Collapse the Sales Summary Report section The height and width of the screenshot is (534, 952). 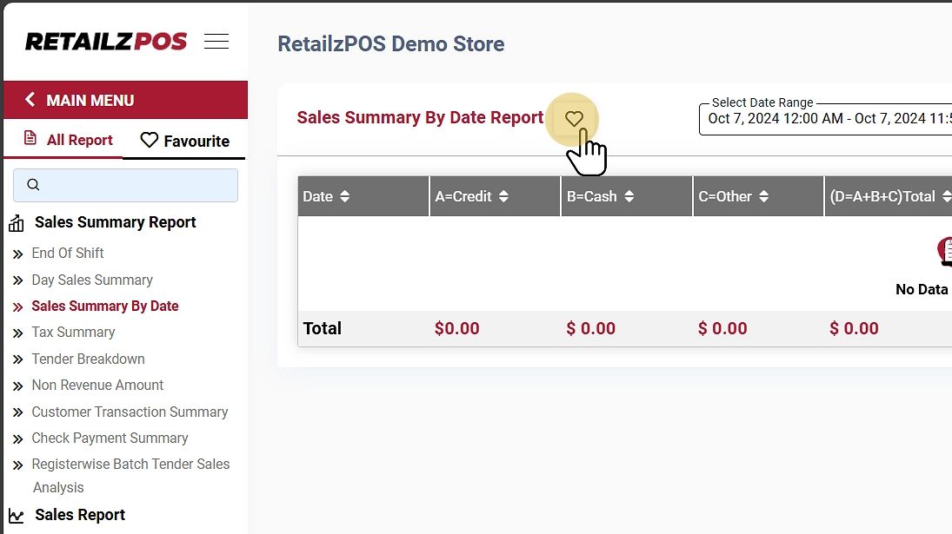(x=115, y=222)
